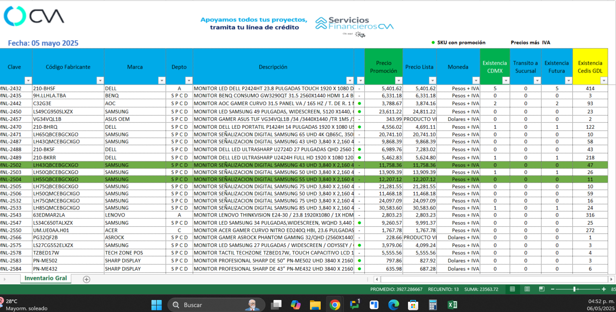Select cell with code 9H.LLHLA.TBA
This screenshot has width=616, height=312.
68,96
